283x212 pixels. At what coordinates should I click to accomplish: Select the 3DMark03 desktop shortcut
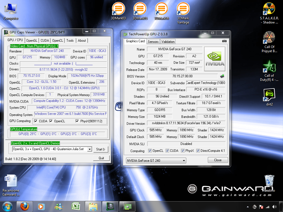pyautogui.click(x=118, y=11)
